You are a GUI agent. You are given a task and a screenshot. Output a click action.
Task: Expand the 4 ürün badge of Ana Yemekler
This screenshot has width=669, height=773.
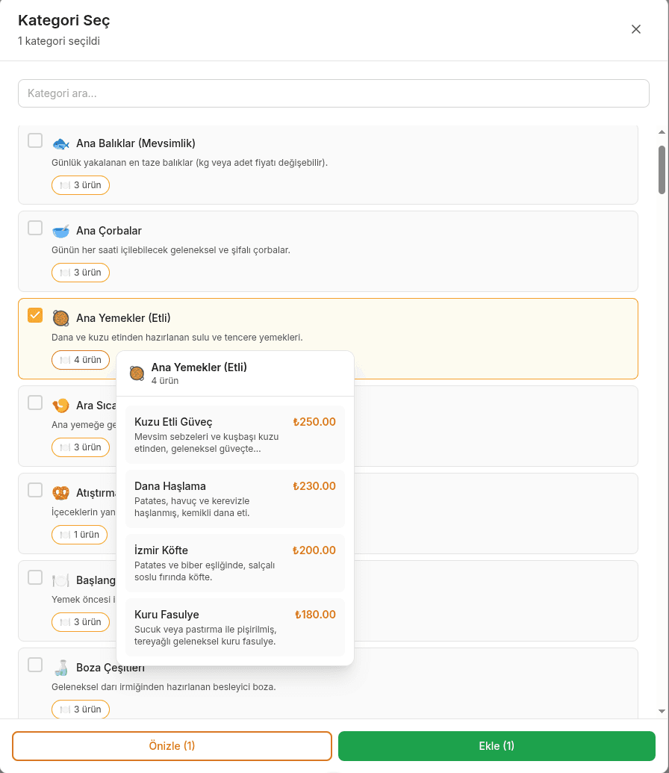[x=81, y=360]
